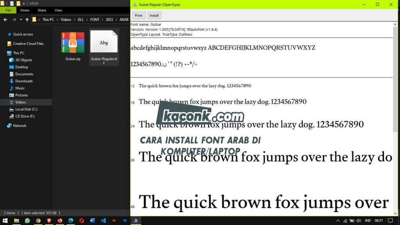Click the scroll down arrow in font viewer
Image resolution: width=400 pixels, height=225 pixels.
[395, 214]
